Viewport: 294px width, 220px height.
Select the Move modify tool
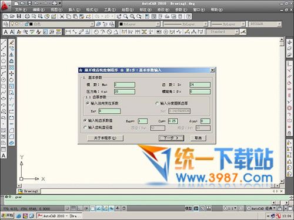pos(12,73)
